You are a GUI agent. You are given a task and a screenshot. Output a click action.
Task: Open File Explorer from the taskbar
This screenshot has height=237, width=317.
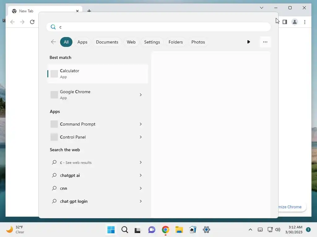coord(179,230)
